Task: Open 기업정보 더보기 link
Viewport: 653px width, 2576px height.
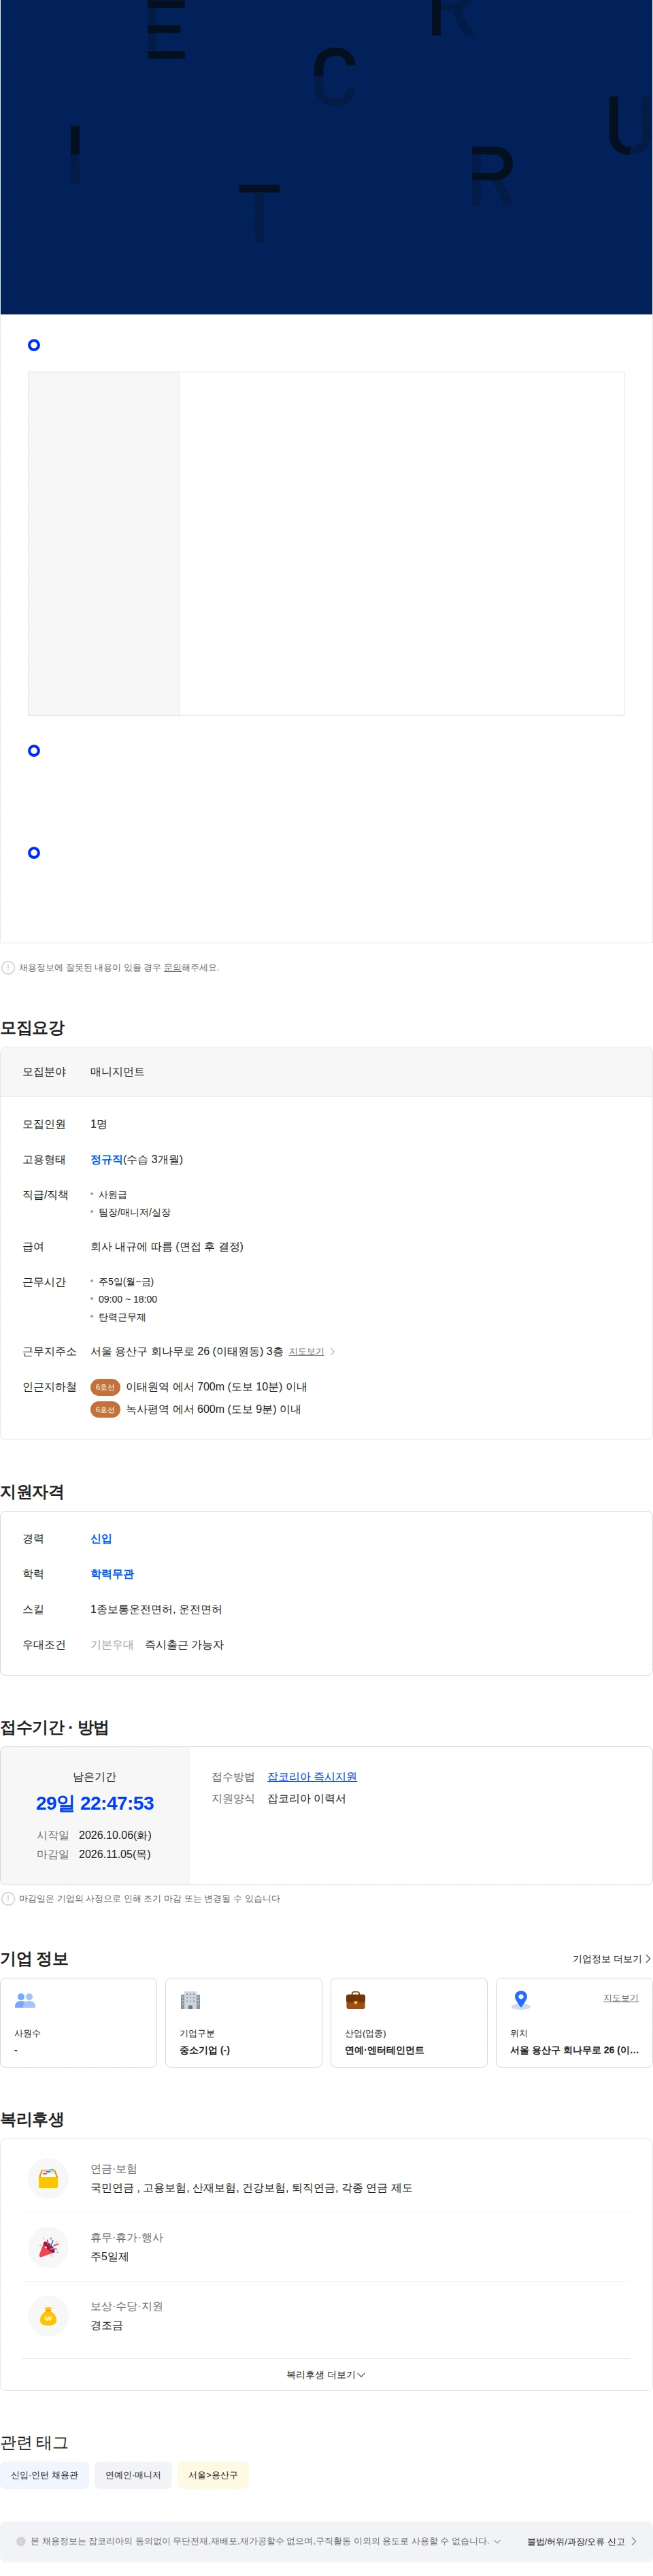Action: [x=611, y=1958]
